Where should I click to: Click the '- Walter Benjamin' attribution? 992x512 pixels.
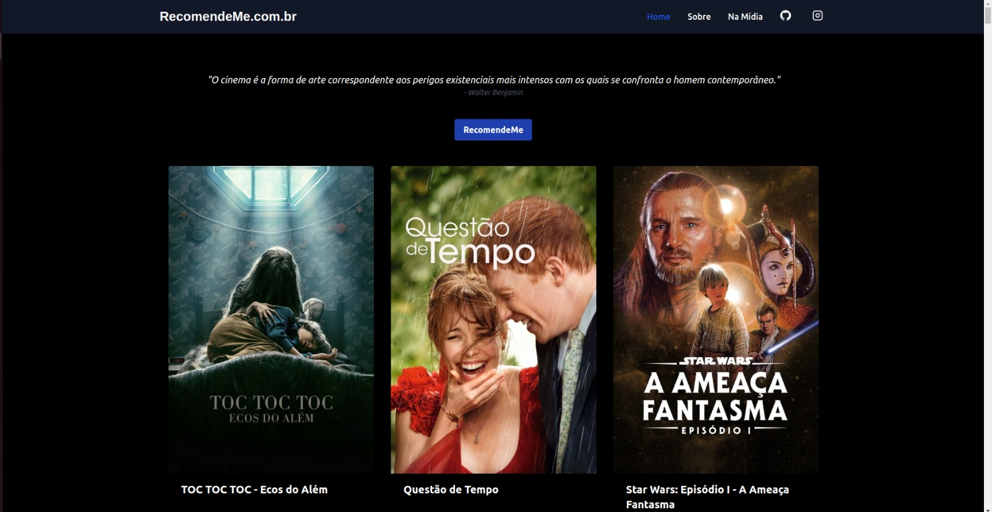click(x=494, y=92)
